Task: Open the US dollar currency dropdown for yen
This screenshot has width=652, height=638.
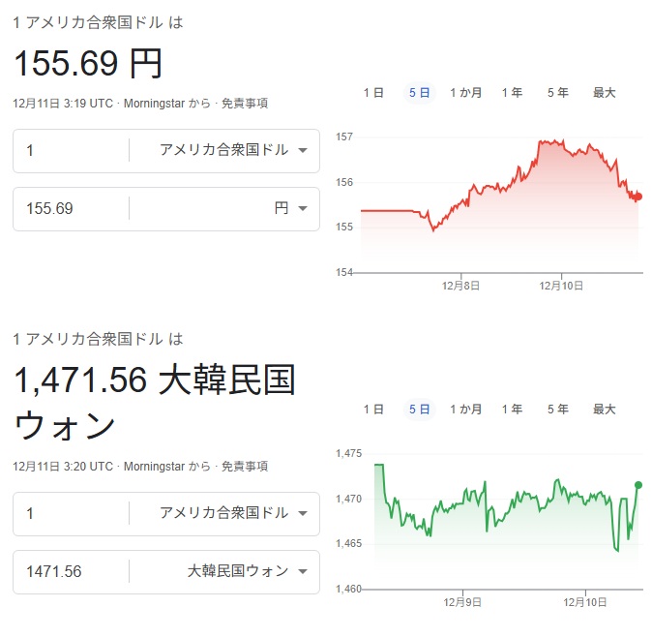Action: click(232, 150)
